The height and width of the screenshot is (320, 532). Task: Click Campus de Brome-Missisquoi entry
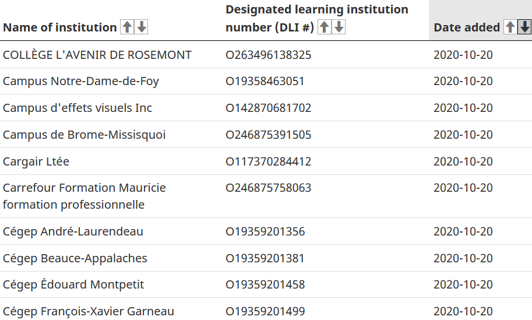[84, 135]
